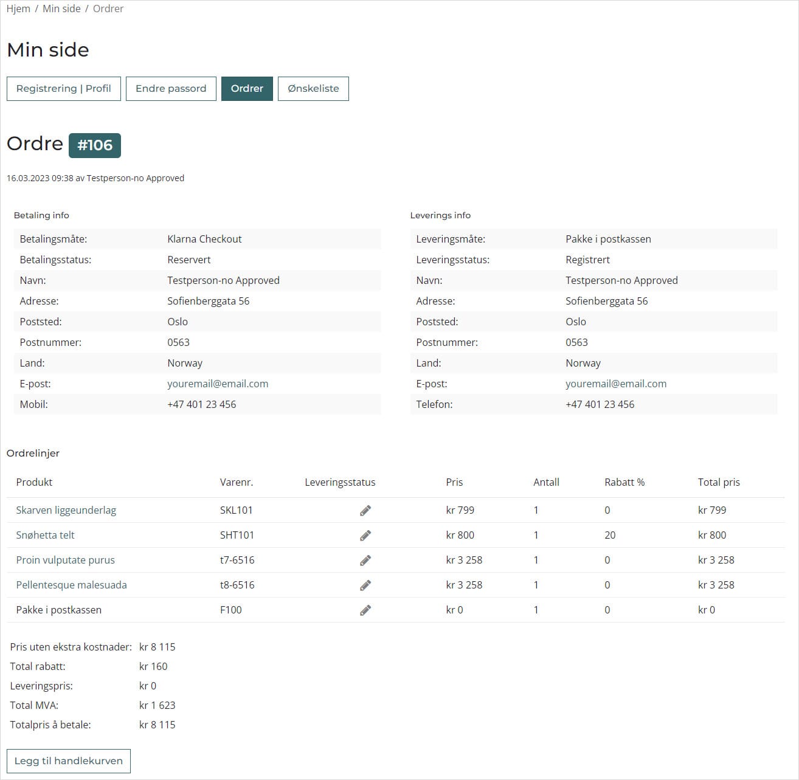Open Pellentesque malesuada product page
The width and height of the screenshot is (799, 780).
coord(71,585)
